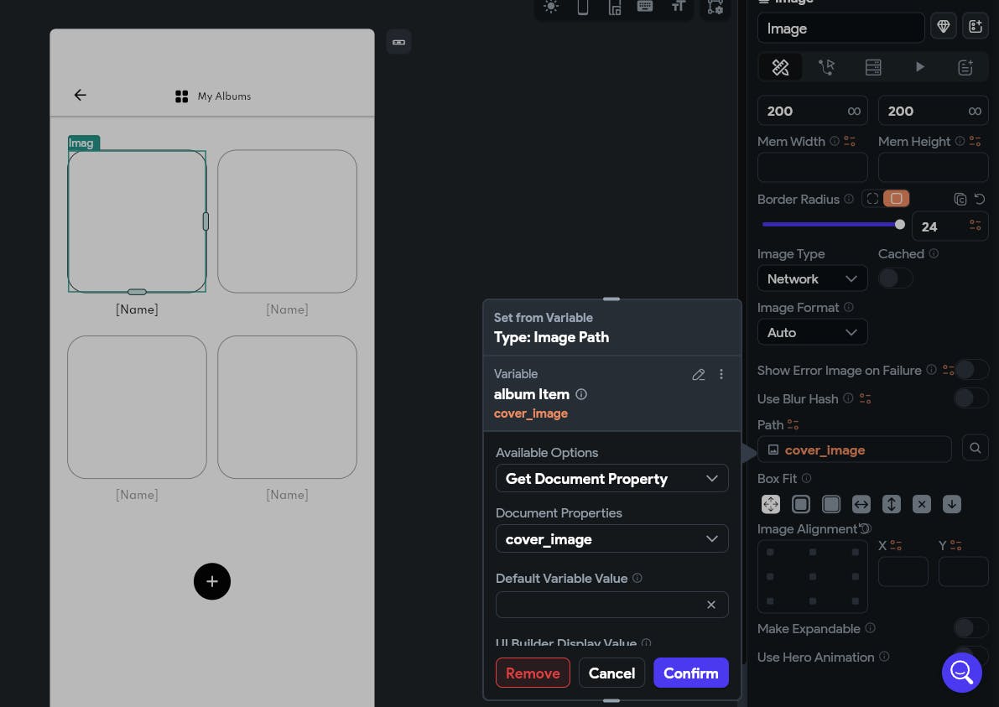999x707 pixels.
Task: Click the X alignment input box
Action: (x=903, y=571)
